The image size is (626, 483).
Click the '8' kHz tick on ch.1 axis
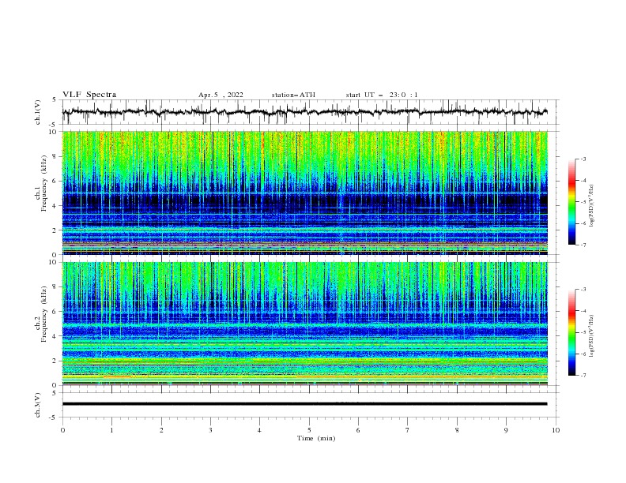pyautogui.click(x=55, y=156)
